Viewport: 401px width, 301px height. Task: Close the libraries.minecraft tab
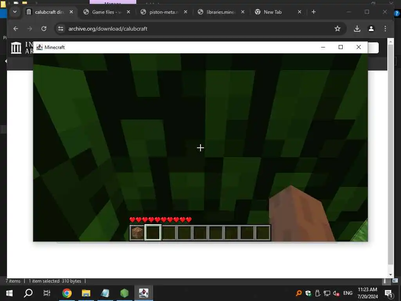coord(243,12)
